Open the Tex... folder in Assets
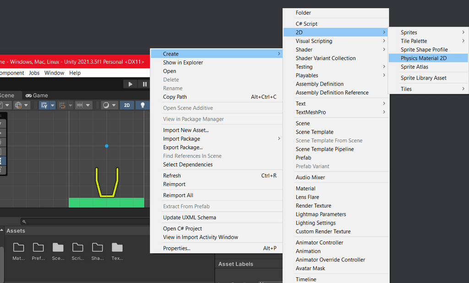Screen dimensions: 469x283 117,251
